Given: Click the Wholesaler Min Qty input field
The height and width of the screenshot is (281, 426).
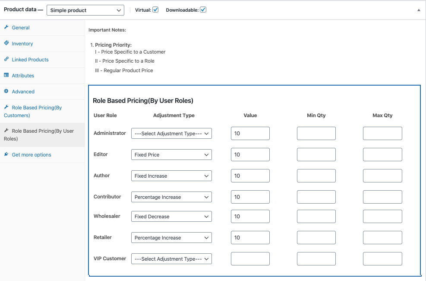Looking at the screenshot, I should click(x=316, y=216).
